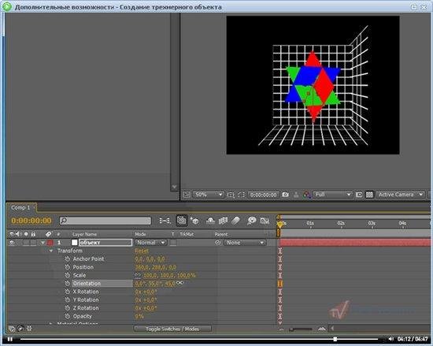Click the video eye column header icon
This screenshot has width=433, height=346.
click(x=12, y=234)
